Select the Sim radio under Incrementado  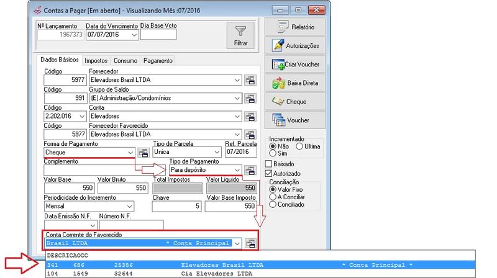point(273,152)
